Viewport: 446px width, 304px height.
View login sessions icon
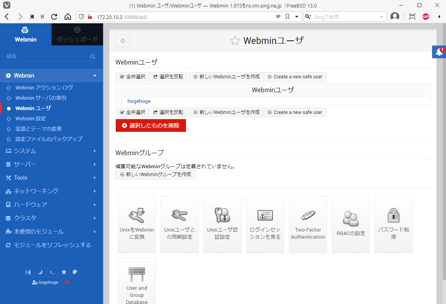tap(265, 224)
